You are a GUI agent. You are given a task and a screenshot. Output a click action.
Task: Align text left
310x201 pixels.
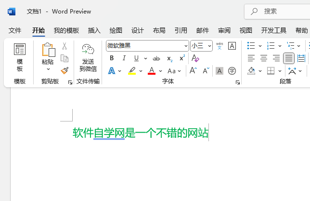[x=251, y=58]
